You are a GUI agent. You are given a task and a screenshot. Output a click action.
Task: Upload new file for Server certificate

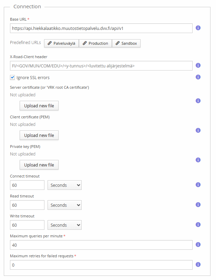point(39,106)
